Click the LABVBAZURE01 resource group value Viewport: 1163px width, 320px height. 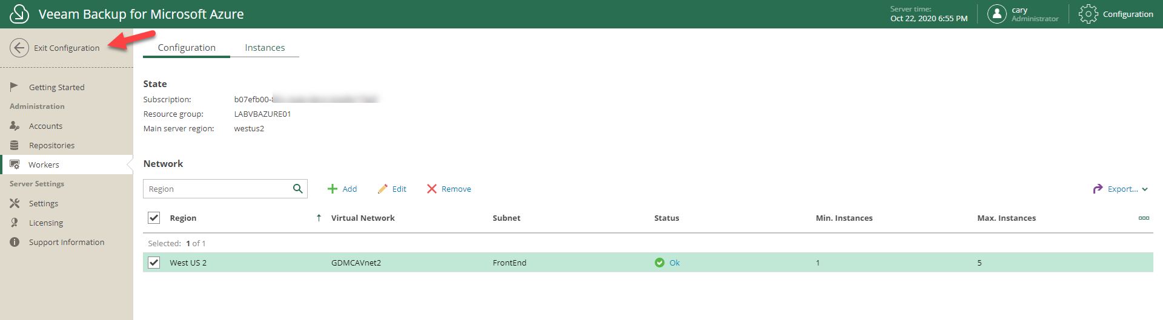pyautogui.click(x=262, y=114)
